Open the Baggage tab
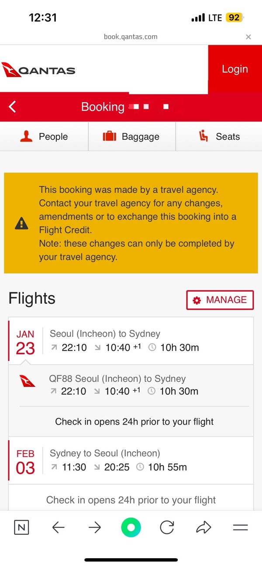This screenshot has height=567, width=262. point(131,137)
